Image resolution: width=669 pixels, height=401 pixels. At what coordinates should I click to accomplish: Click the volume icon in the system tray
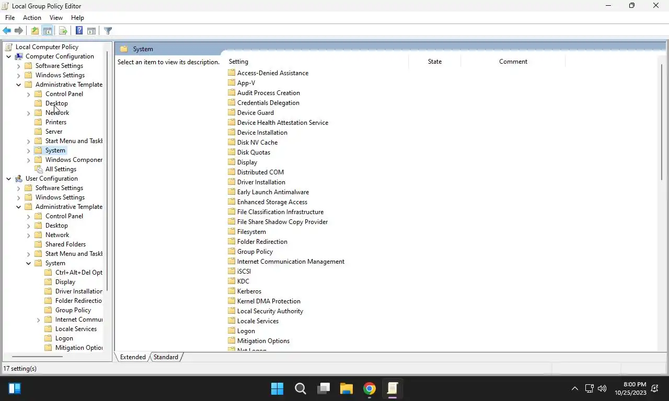point(602,388)
